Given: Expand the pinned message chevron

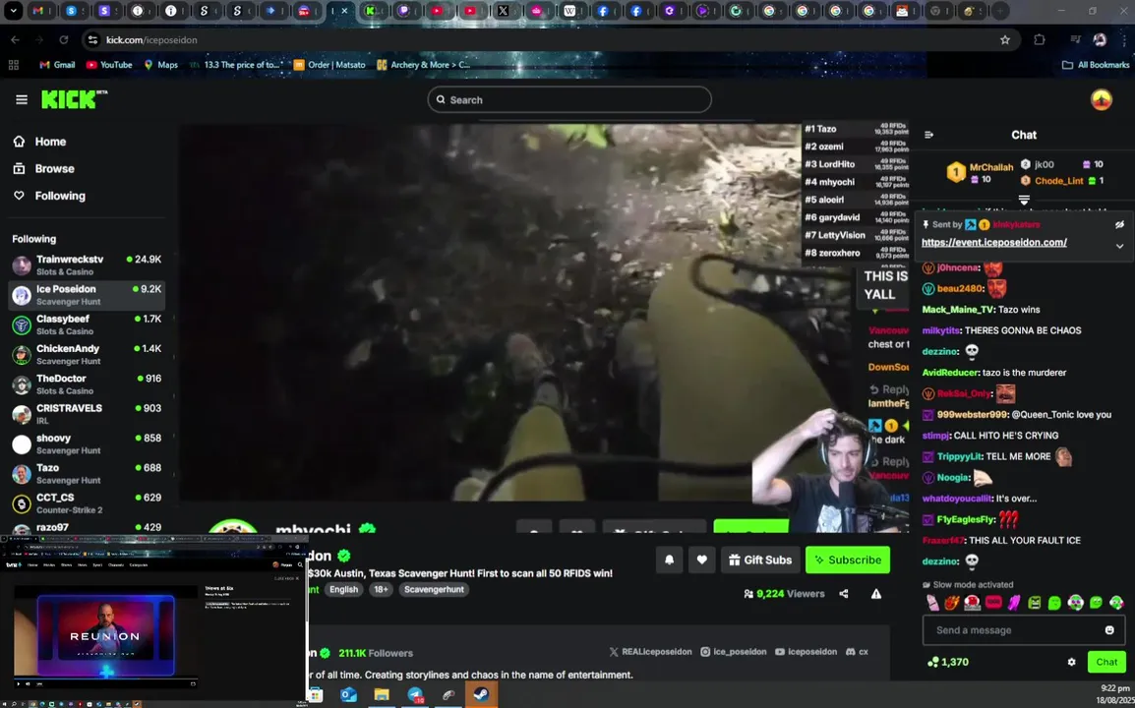Looking at the screenshot, I should pos(1119,246).
